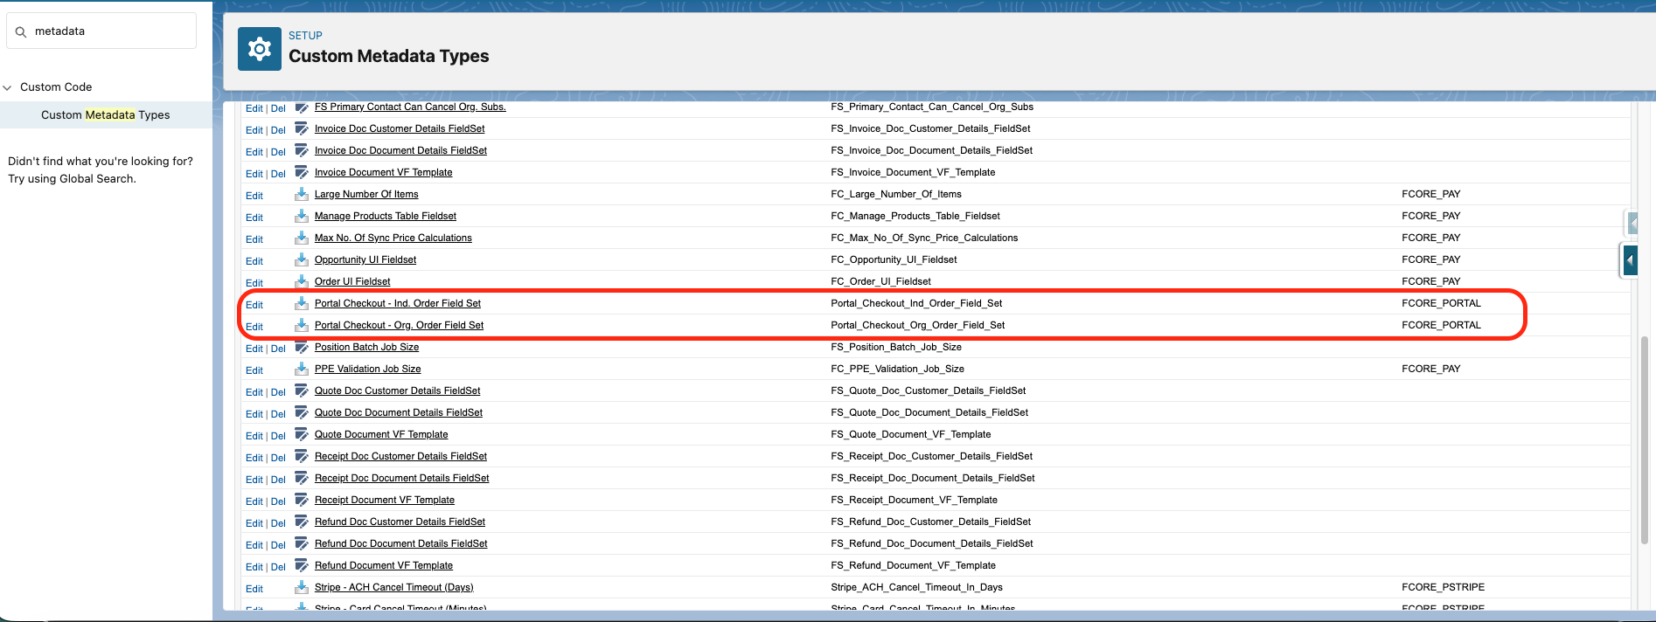The width and height of the screenshot is (1656, 622).
Task: Open Stripe - ACH Cancel Timeout (Days) link
Action: pos(393,587)
